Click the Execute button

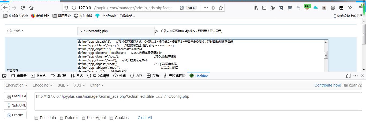[15, 115]
